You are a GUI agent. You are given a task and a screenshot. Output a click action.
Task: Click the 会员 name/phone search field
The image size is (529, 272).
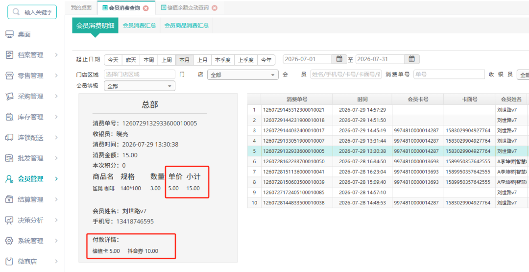[346, 74]
